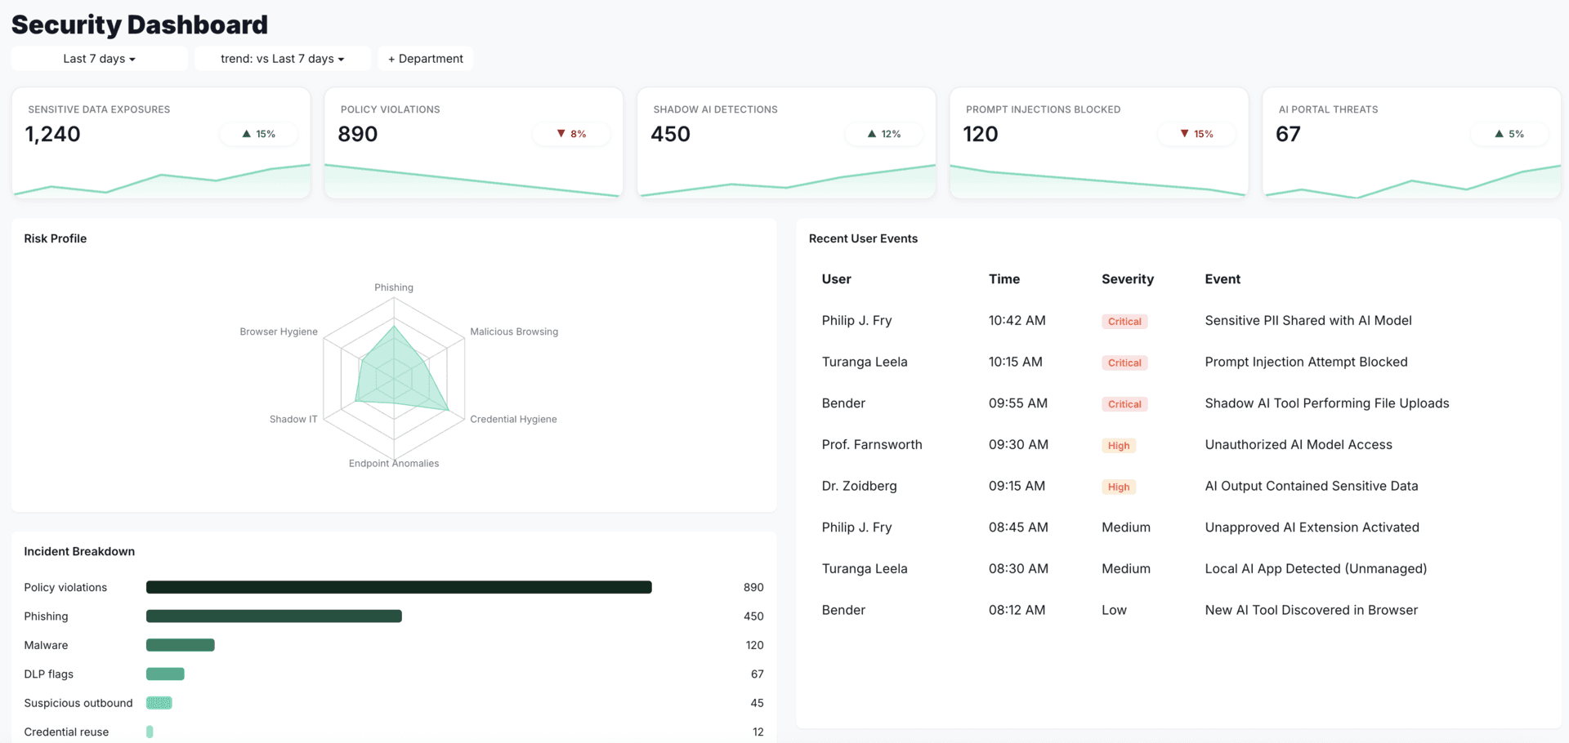The height and width of the screenshot is (743, 1569).
Task: Select the Dr. Zoidberg user link
Action: coord(859,486)
